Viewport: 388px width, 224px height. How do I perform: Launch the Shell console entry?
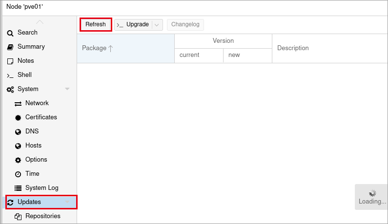pos(24,75)
